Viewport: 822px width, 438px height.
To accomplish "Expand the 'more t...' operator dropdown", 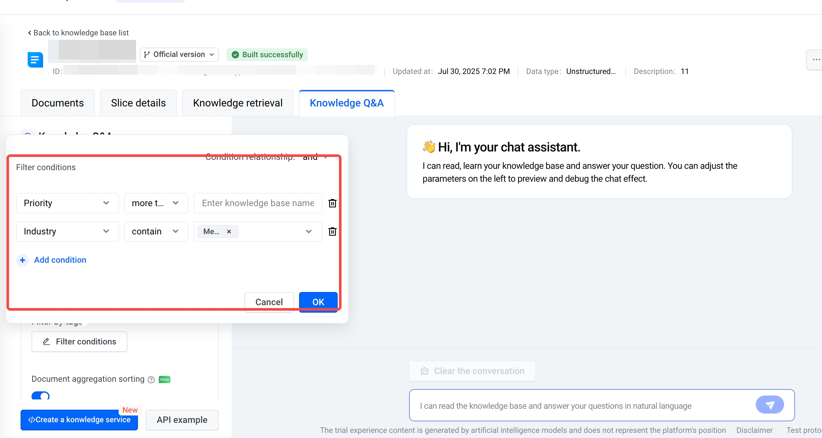I will coord(156,203).
